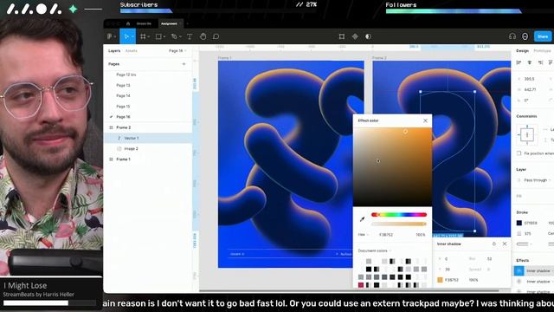
Task: Toggle Fix position when scrolling checkbox
Action: coord(519,153)
